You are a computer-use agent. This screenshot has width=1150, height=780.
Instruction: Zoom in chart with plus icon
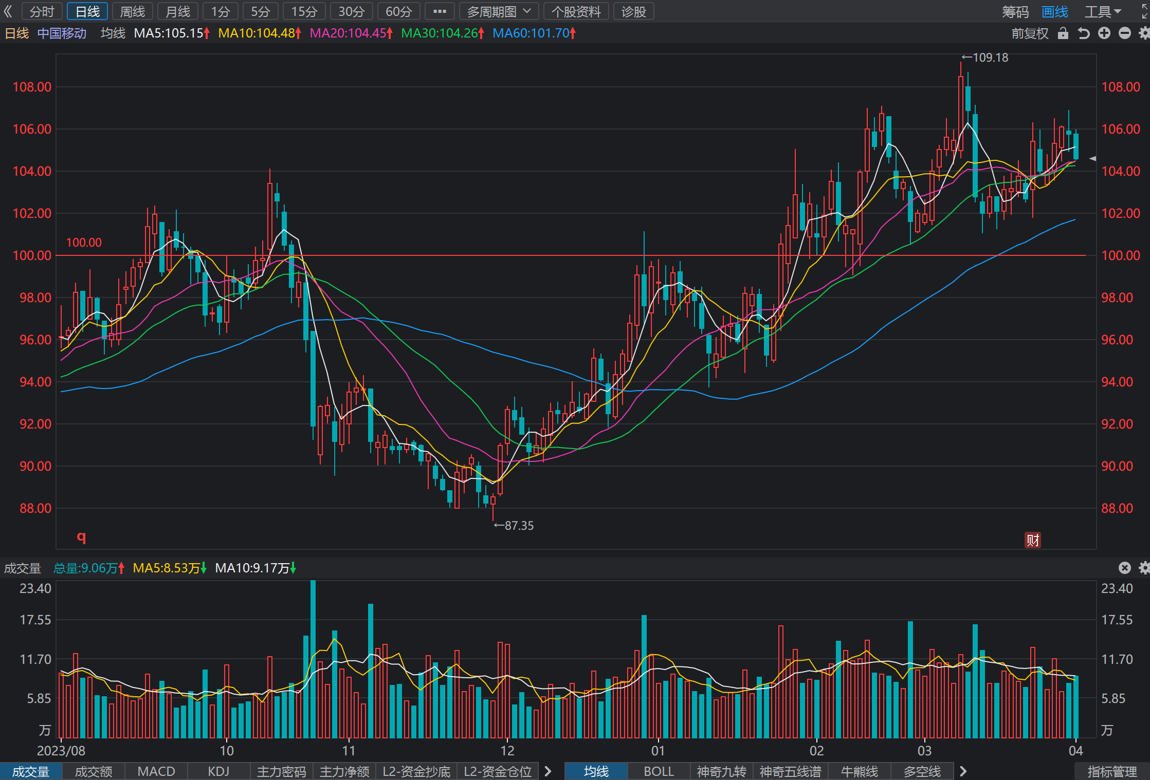(1104, 33)
